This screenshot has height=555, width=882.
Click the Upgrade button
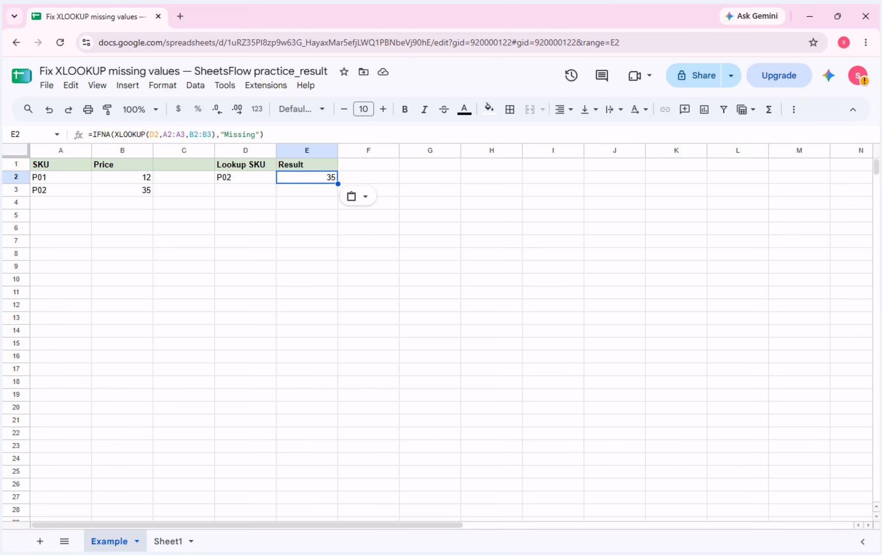click(779, 76)
